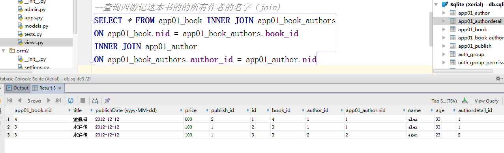Open the console settings gear
Image resolution: width=504 pixels, height=153 pixels.
coord(498,79)
